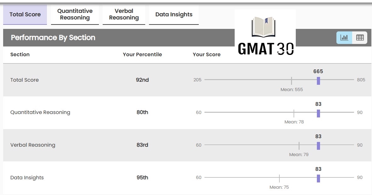Click the 665 Total Score slider marker

click(318, 81)
